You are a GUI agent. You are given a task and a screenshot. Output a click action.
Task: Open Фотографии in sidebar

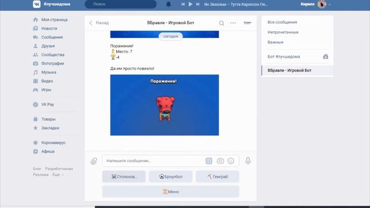click(x=53, y=63)
